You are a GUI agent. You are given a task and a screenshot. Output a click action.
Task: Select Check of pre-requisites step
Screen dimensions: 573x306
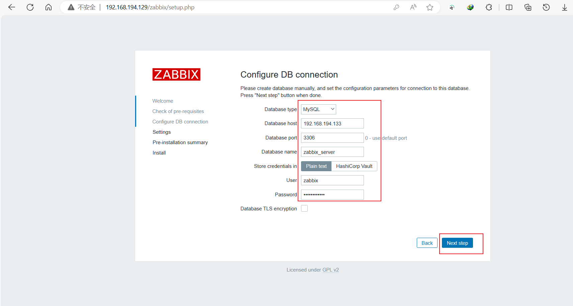coord(178,111)
